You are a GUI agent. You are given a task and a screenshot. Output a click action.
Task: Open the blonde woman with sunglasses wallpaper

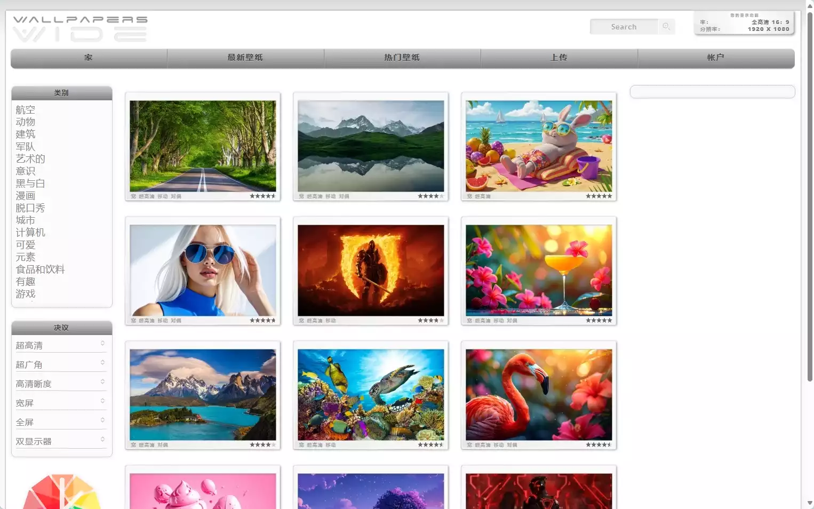tap(203, 271)
